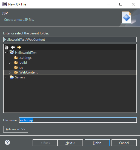140x150 pixels.
Task: Click the Finish button
Action: (x=97, y=143)
